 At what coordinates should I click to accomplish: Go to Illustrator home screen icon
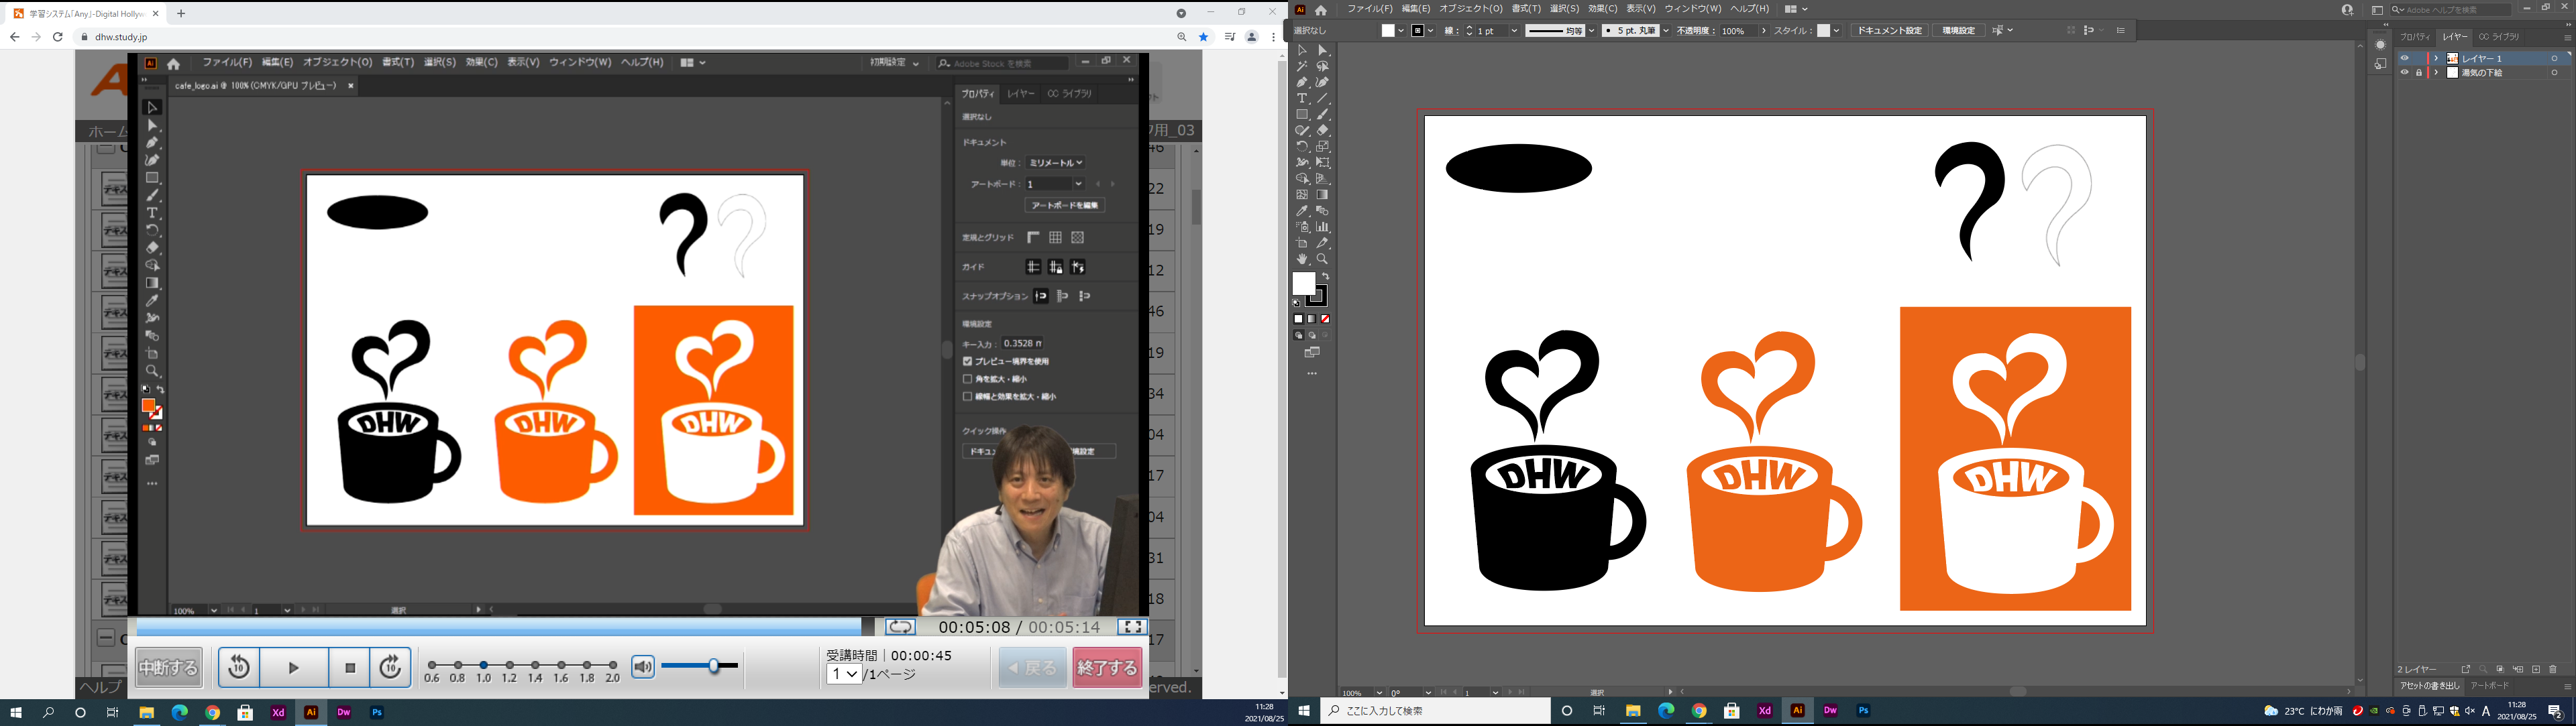coord(1321,10)
